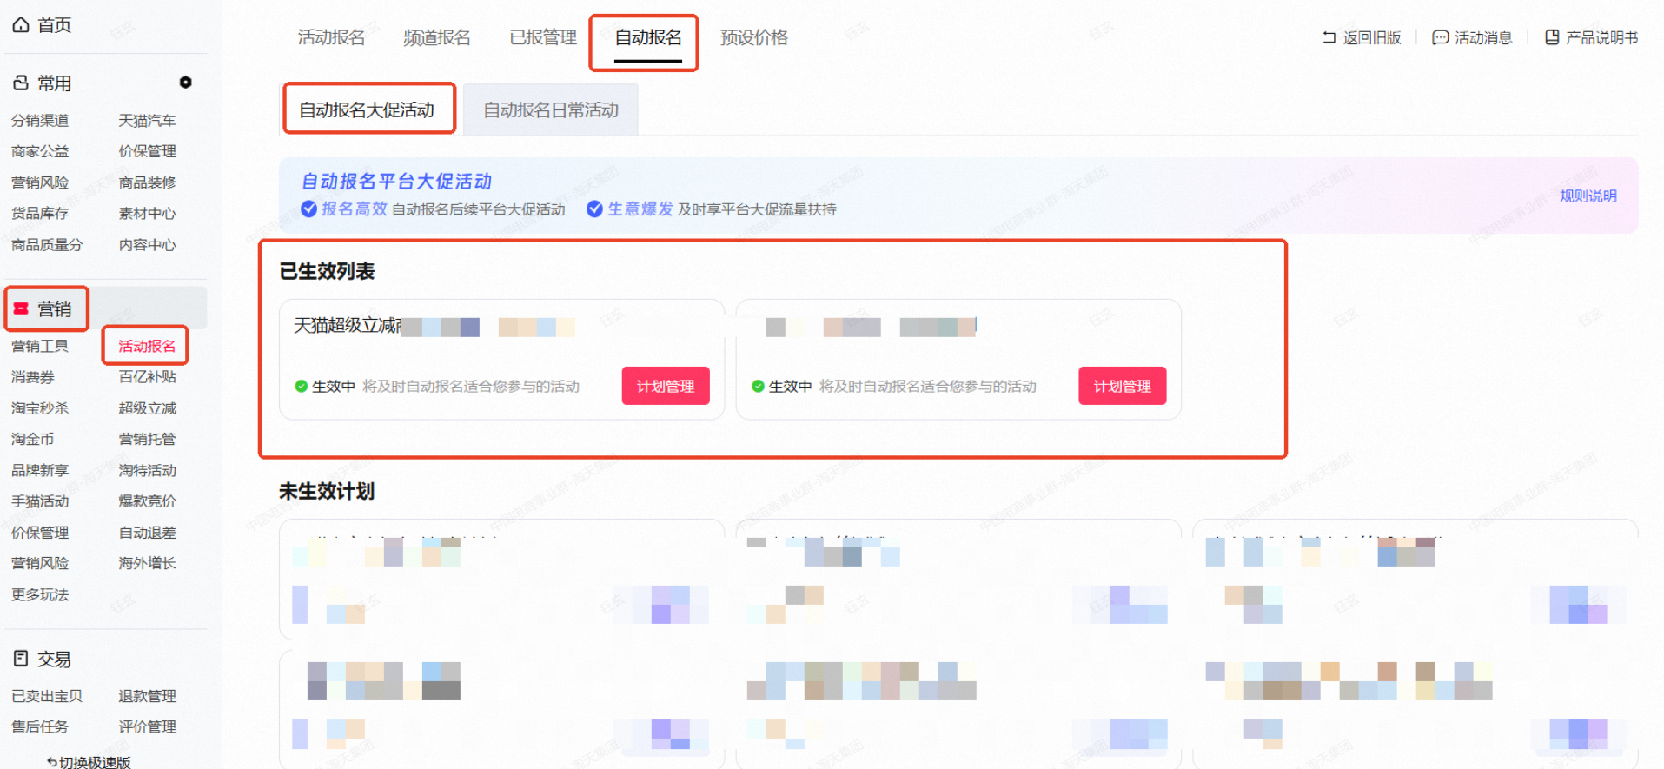The width and height of the screenshot is (1664, 769).
Task: Click the 未生效计划 heading
Action: tap(327, 491)
